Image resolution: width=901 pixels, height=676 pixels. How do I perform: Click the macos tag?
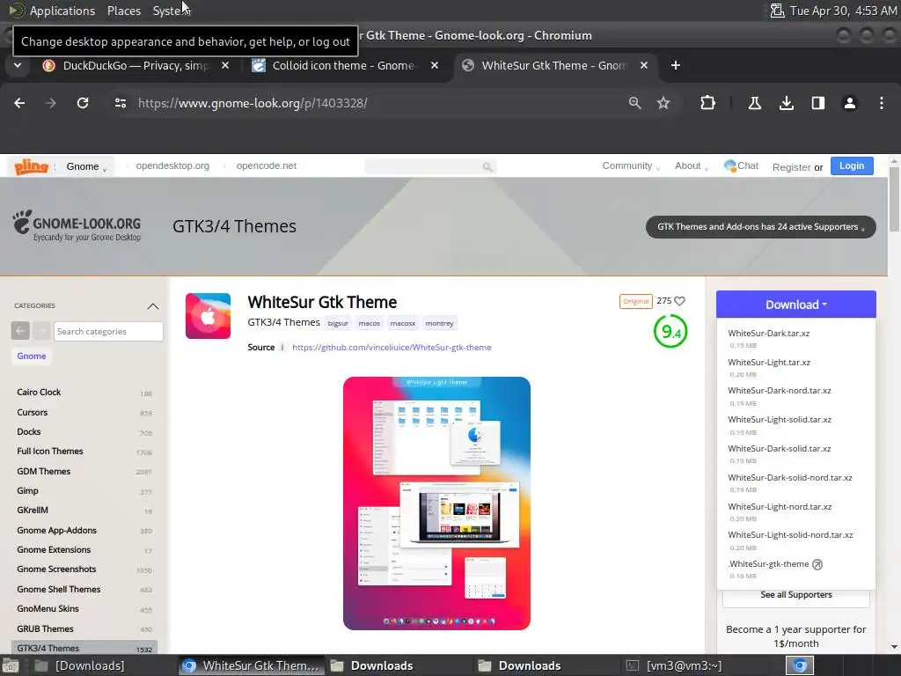pos(370,323)
